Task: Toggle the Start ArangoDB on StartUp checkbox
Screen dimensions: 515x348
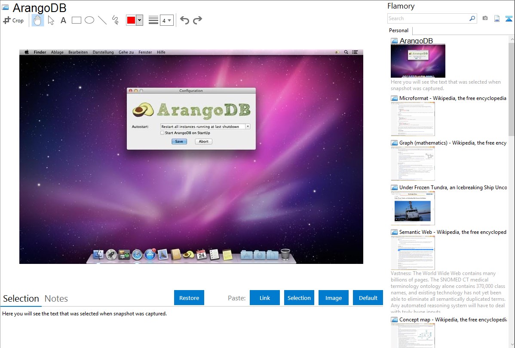Action: click(162, 133)
